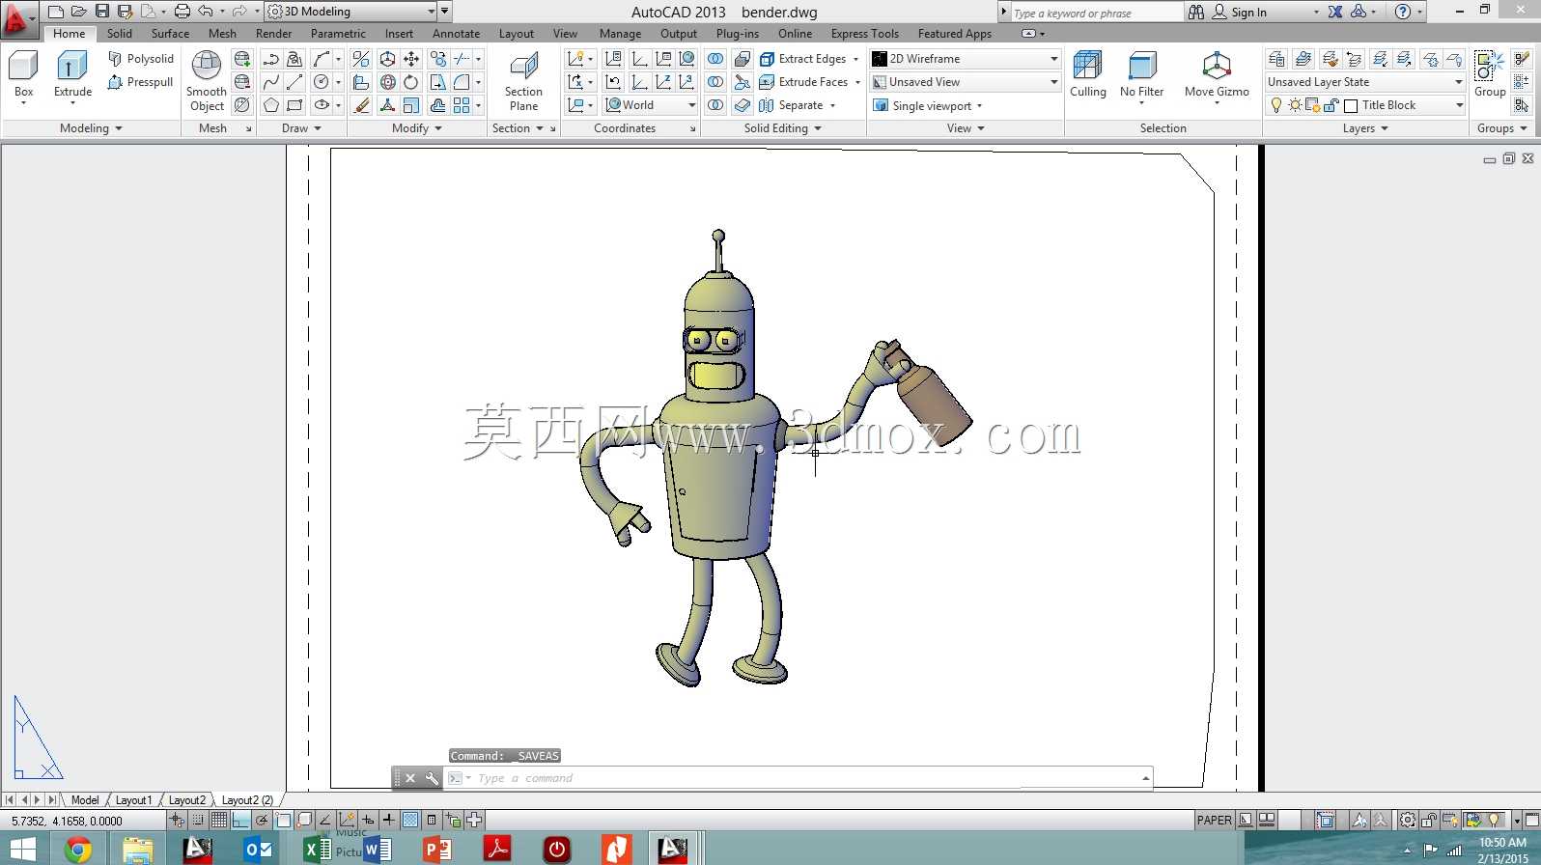Click the polygon draw tool
This screenshot has width=1541, height=865.
coord(271,105)
